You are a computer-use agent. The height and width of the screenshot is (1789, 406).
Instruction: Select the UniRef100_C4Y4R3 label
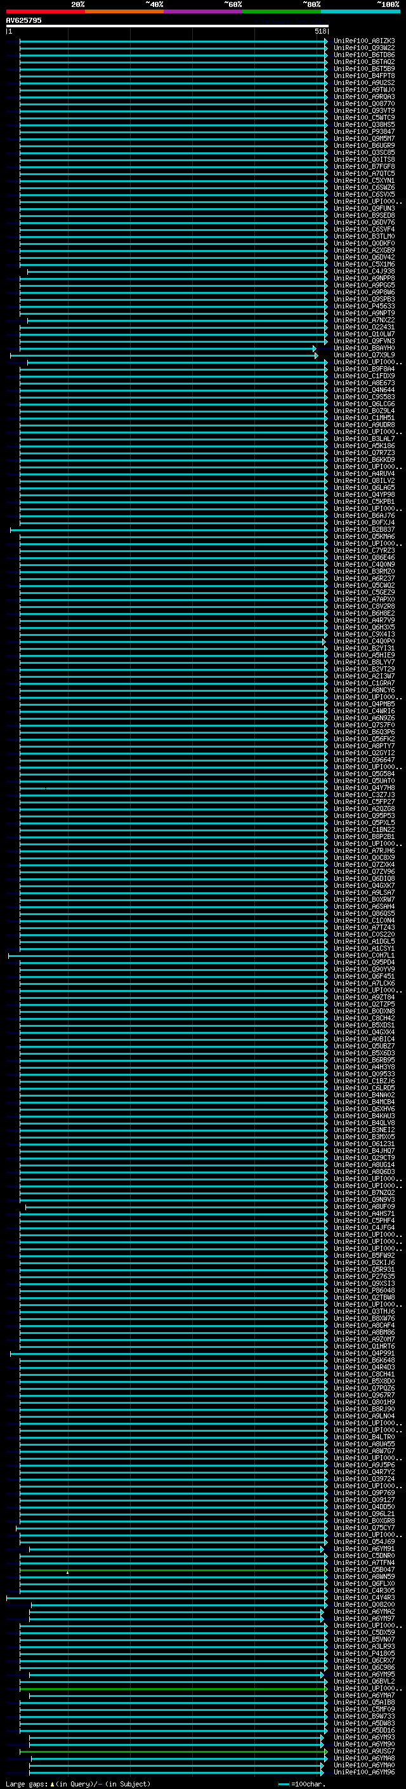(x=364, y=1597)
